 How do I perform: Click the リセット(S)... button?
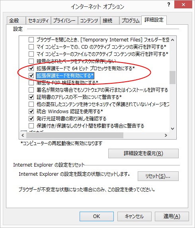pos(158,176)
